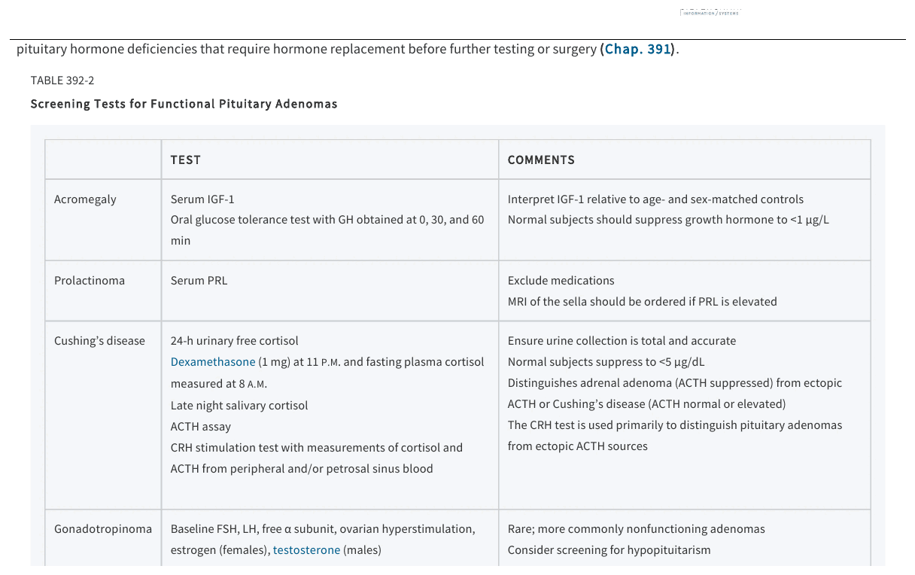Image resolution: width=915 pixels, height=575 pixels.
Task: Click the Cushing's disease row label
Action: 99,341
